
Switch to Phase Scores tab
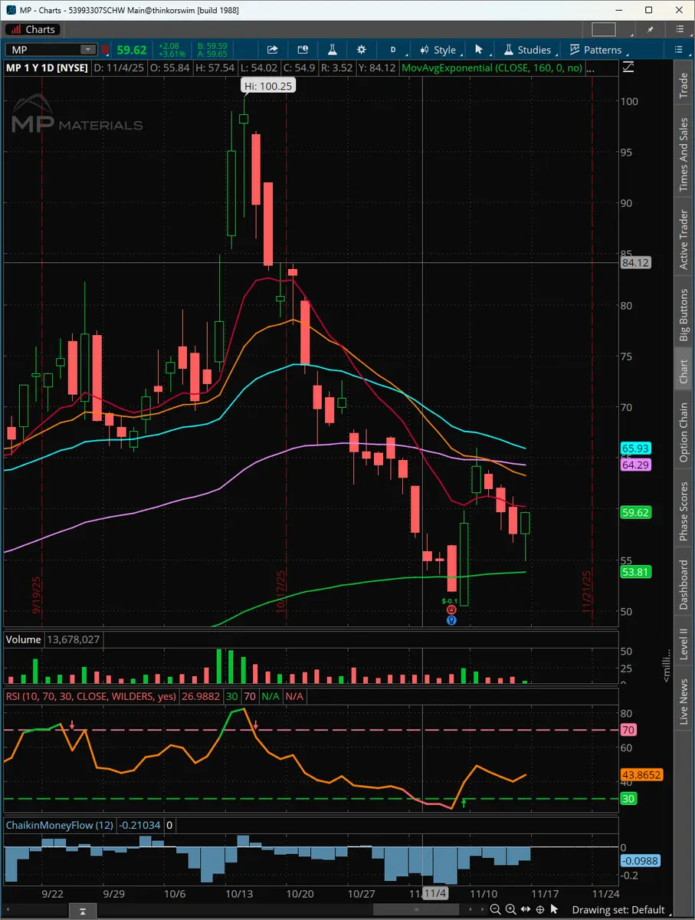pyautogui.click(x=684, y=511)
